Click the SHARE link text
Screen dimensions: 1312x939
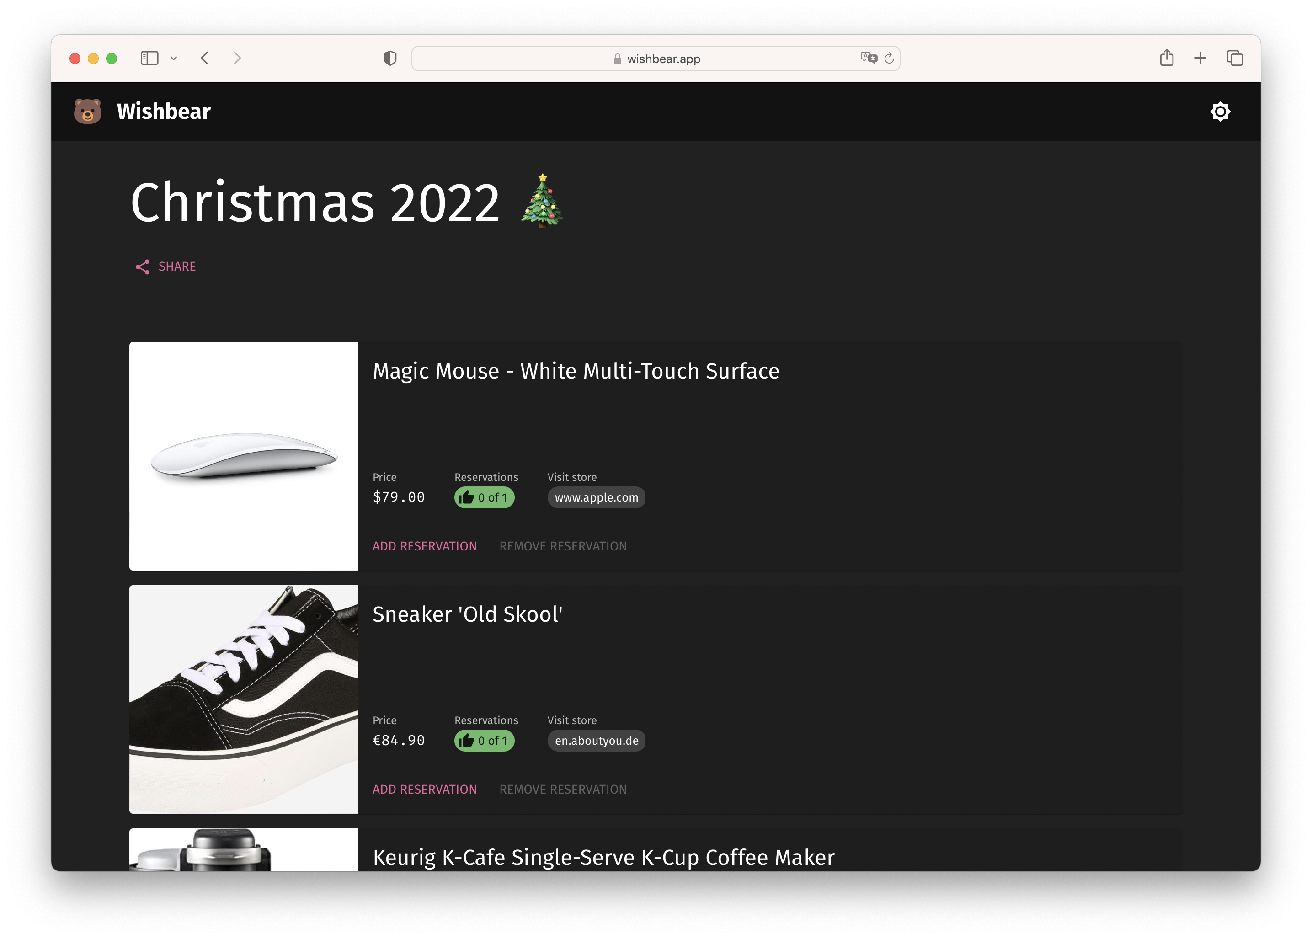[177, 267]
